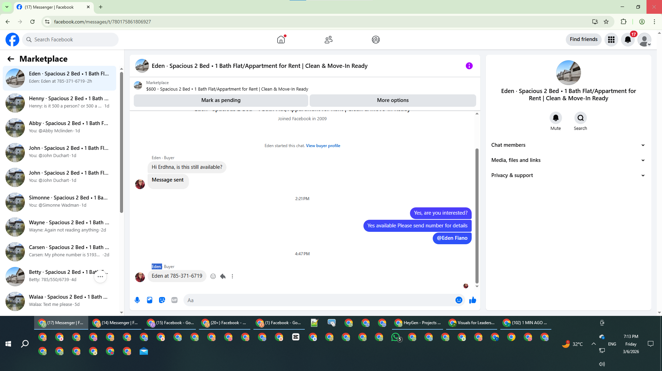The width and height of the screenshot is (662, 371).
Task: Reload the browser page
Action: (32, 22)
